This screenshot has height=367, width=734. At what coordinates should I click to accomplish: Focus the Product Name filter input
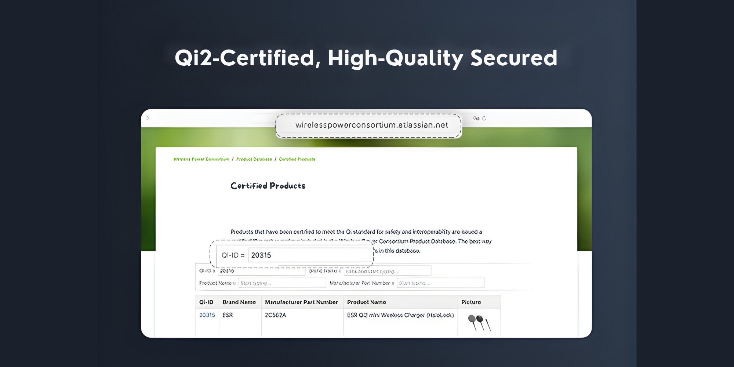pyautogui.click(x=282, y=283)
